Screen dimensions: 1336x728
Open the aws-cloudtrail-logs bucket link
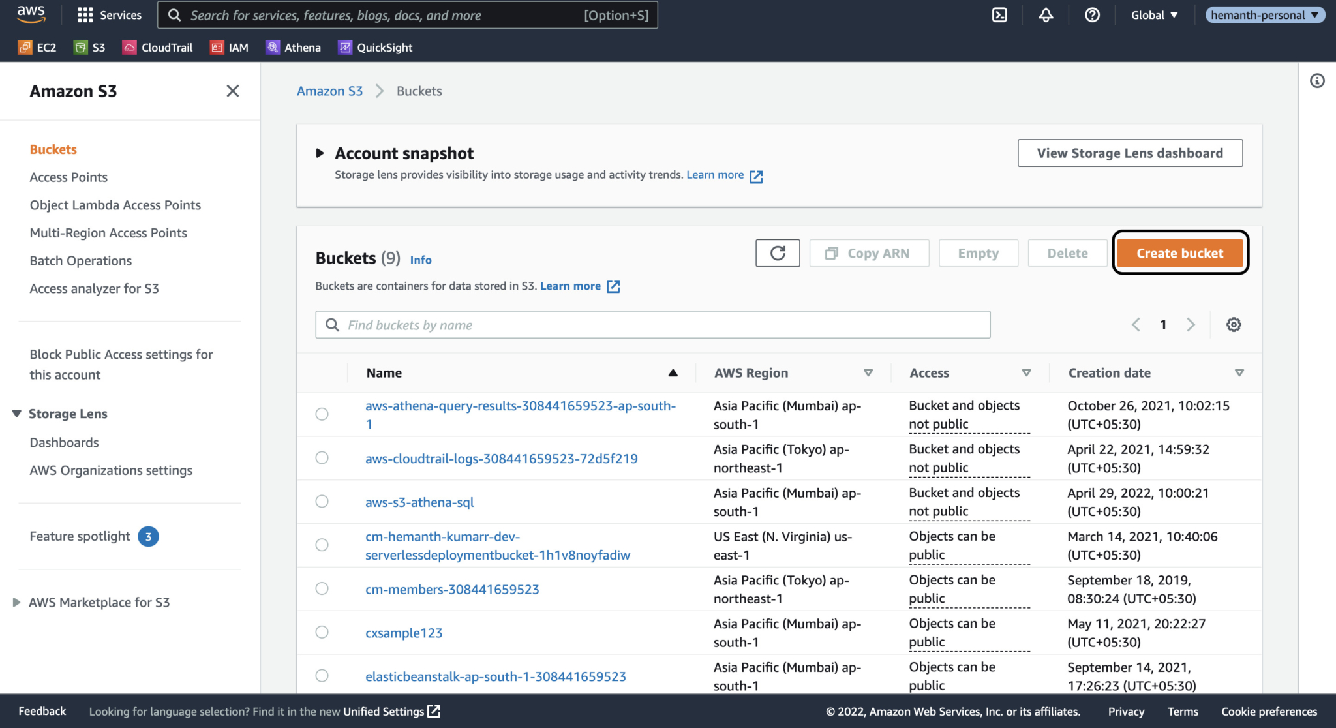click(x=501, y=459)
